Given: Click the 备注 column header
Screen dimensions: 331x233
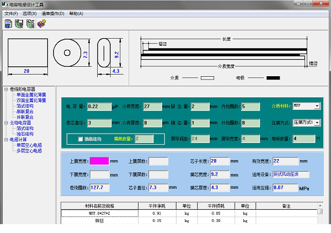Looking at the screenshot, I should pyautogui.click(x=286, y=206).
